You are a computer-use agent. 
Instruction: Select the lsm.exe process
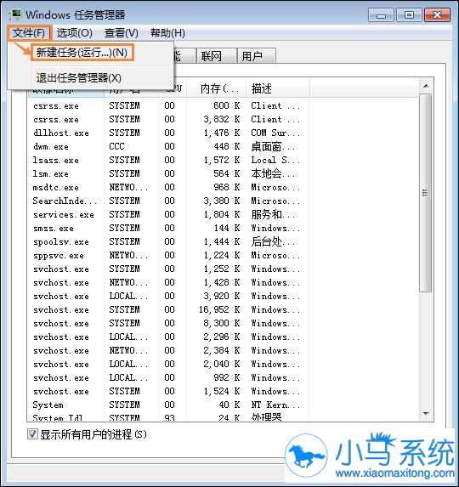(167, 173)
